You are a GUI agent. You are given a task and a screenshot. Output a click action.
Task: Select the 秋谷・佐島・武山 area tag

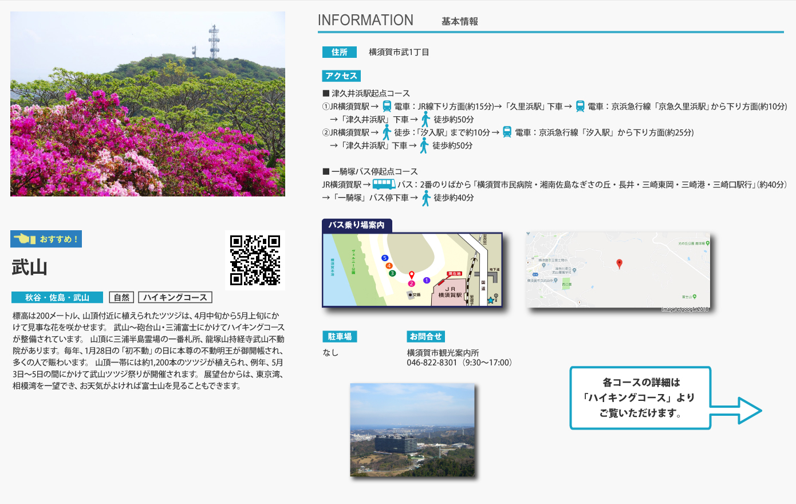pyautogui.click(x=57, y=297)
